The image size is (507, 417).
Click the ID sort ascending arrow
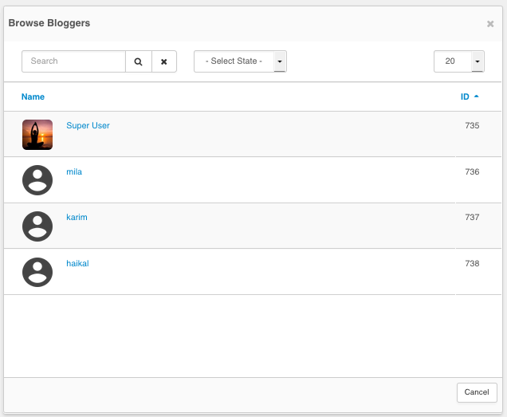[476, 96]
